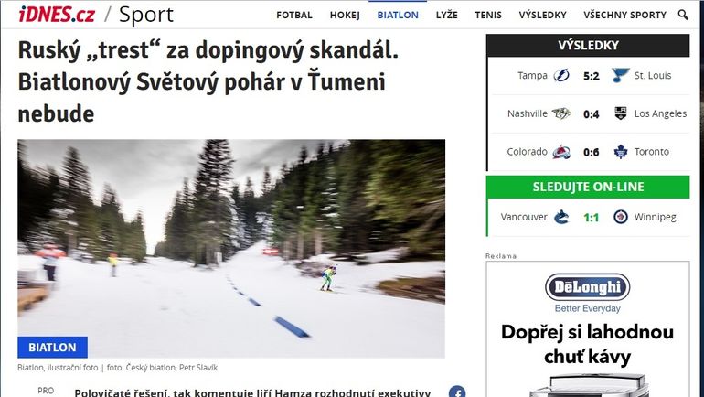Click the blue BIATLON category label
Screen dimensions: 704x397
[52, 348]
